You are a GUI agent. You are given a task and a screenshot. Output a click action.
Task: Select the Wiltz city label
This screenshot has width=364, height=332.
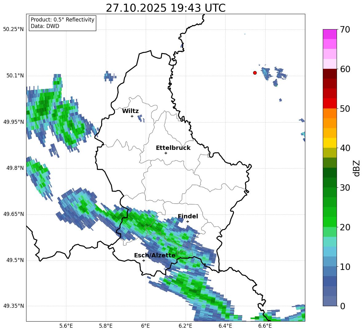[x=130, y=111]
